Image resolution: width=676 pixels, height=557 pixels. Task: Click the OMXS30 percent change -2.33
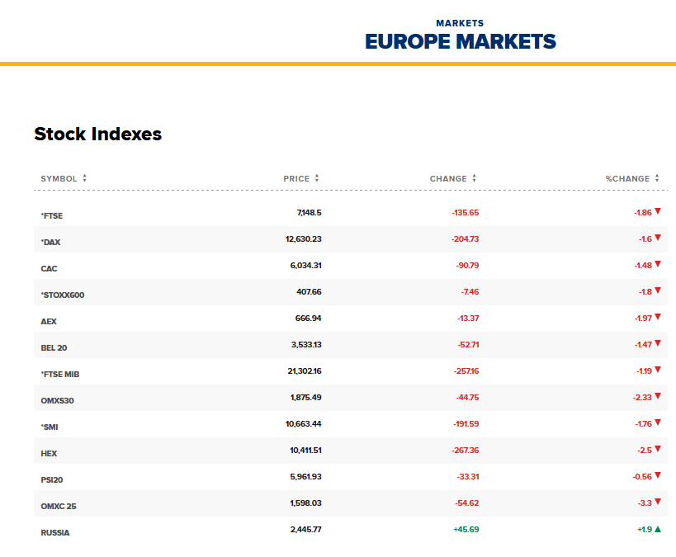click(642, 398)
